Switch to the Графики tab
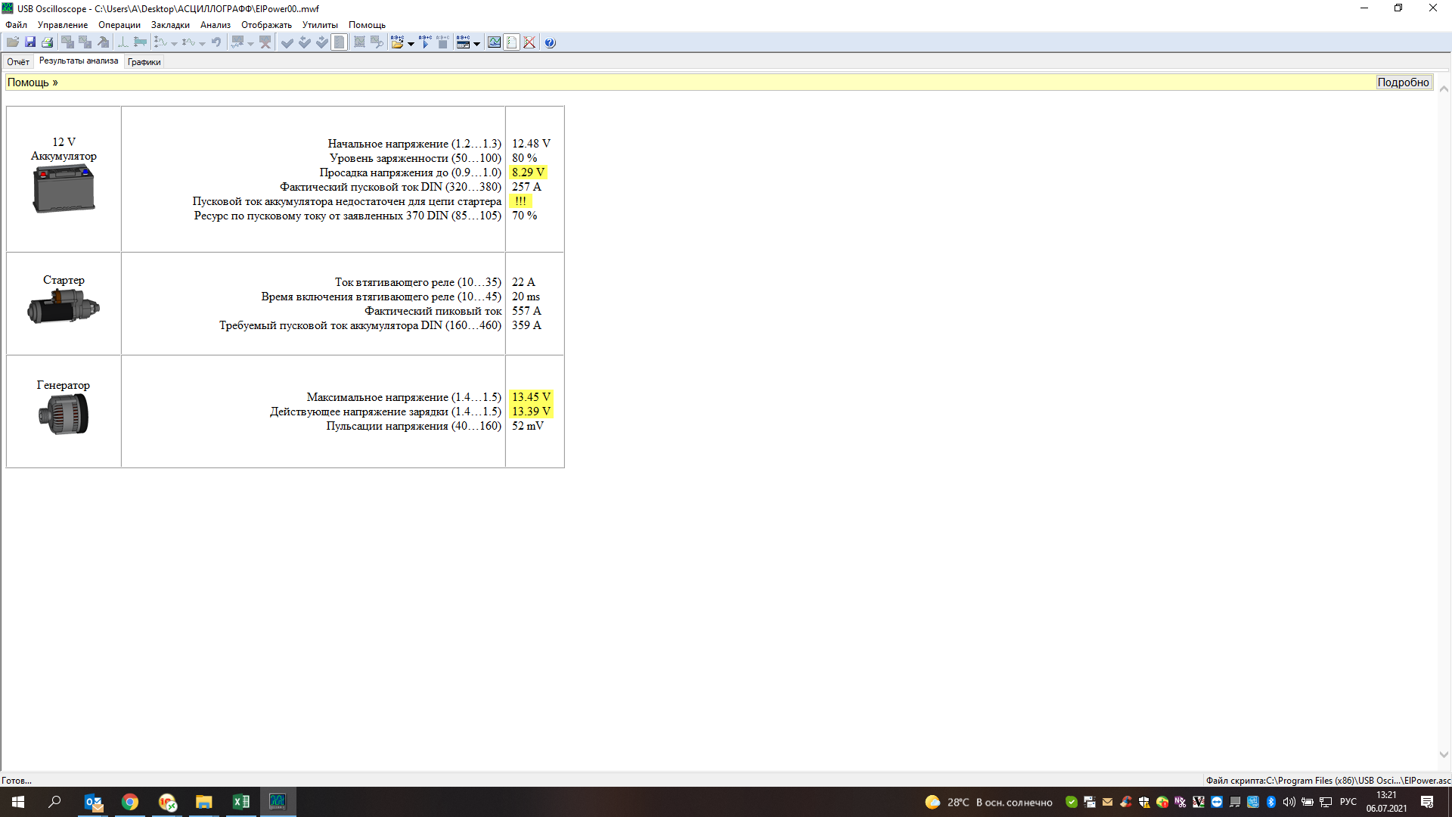 coord(144,62)
